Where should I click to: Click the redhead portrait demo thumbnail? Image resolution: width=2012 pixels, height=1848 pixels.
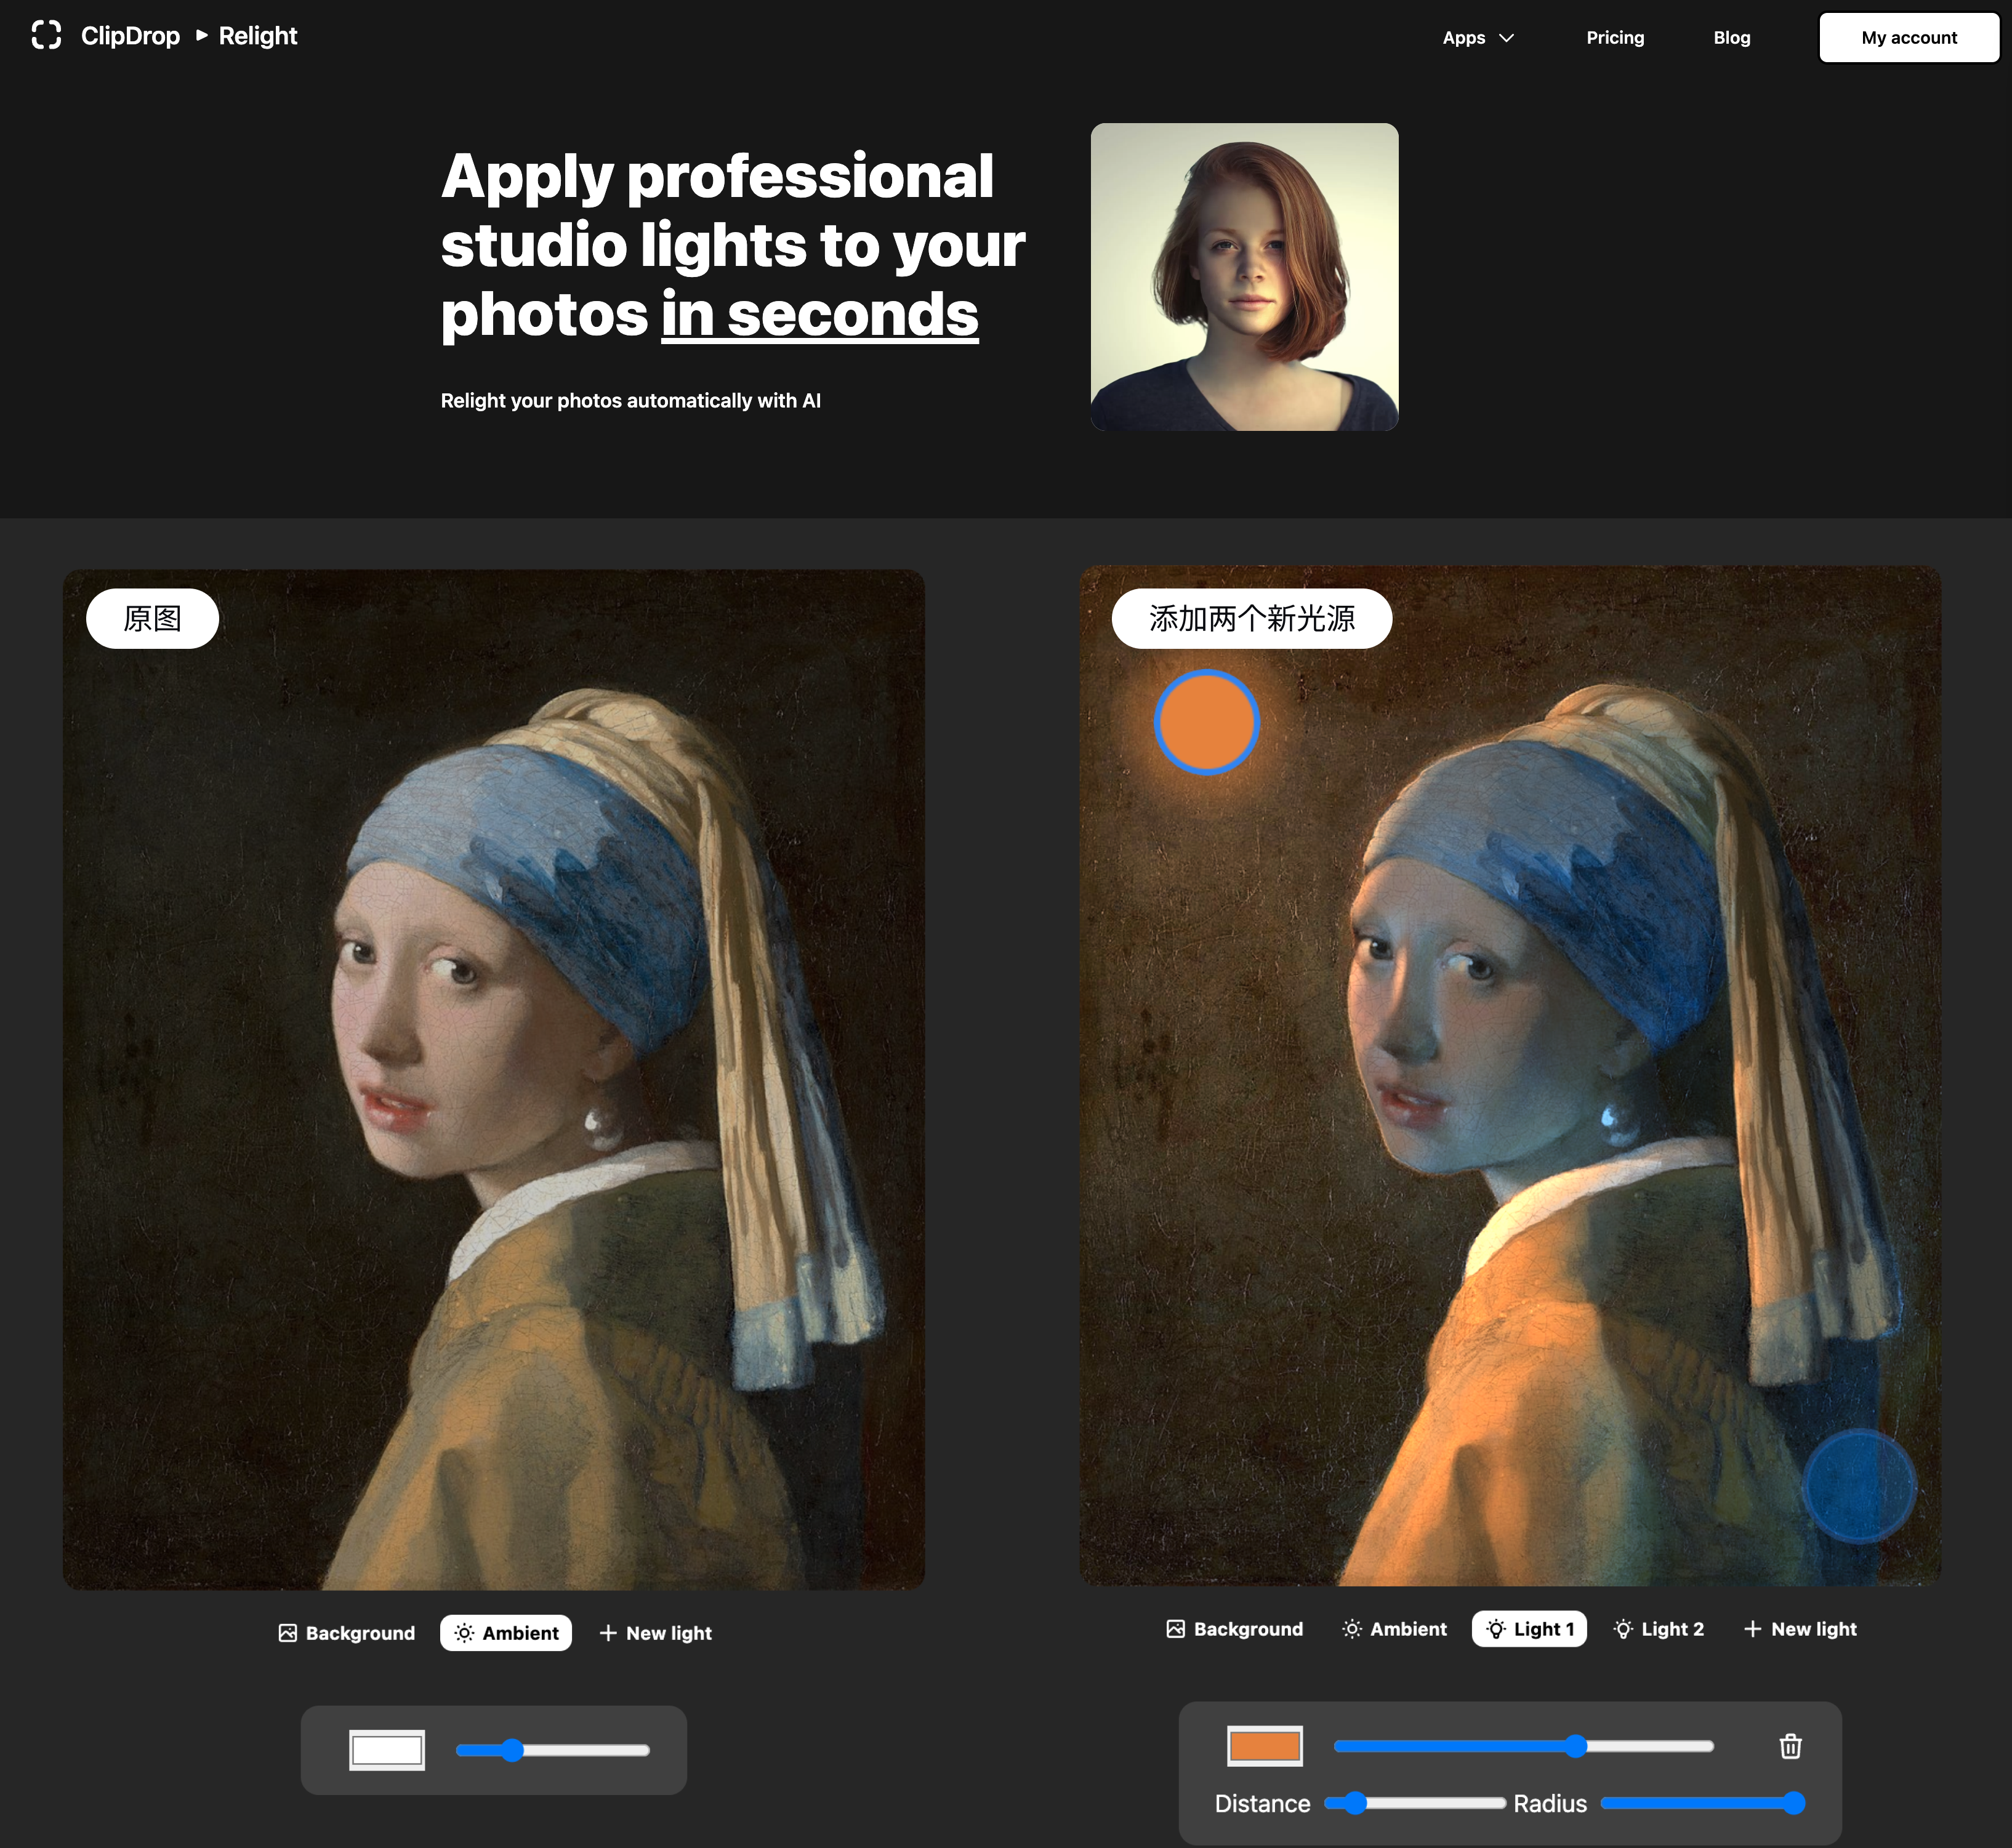(x=1244, y=277)
